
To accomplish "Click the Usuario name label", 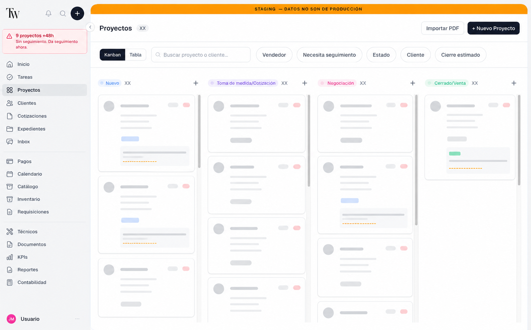I will [x=30, y=319].
